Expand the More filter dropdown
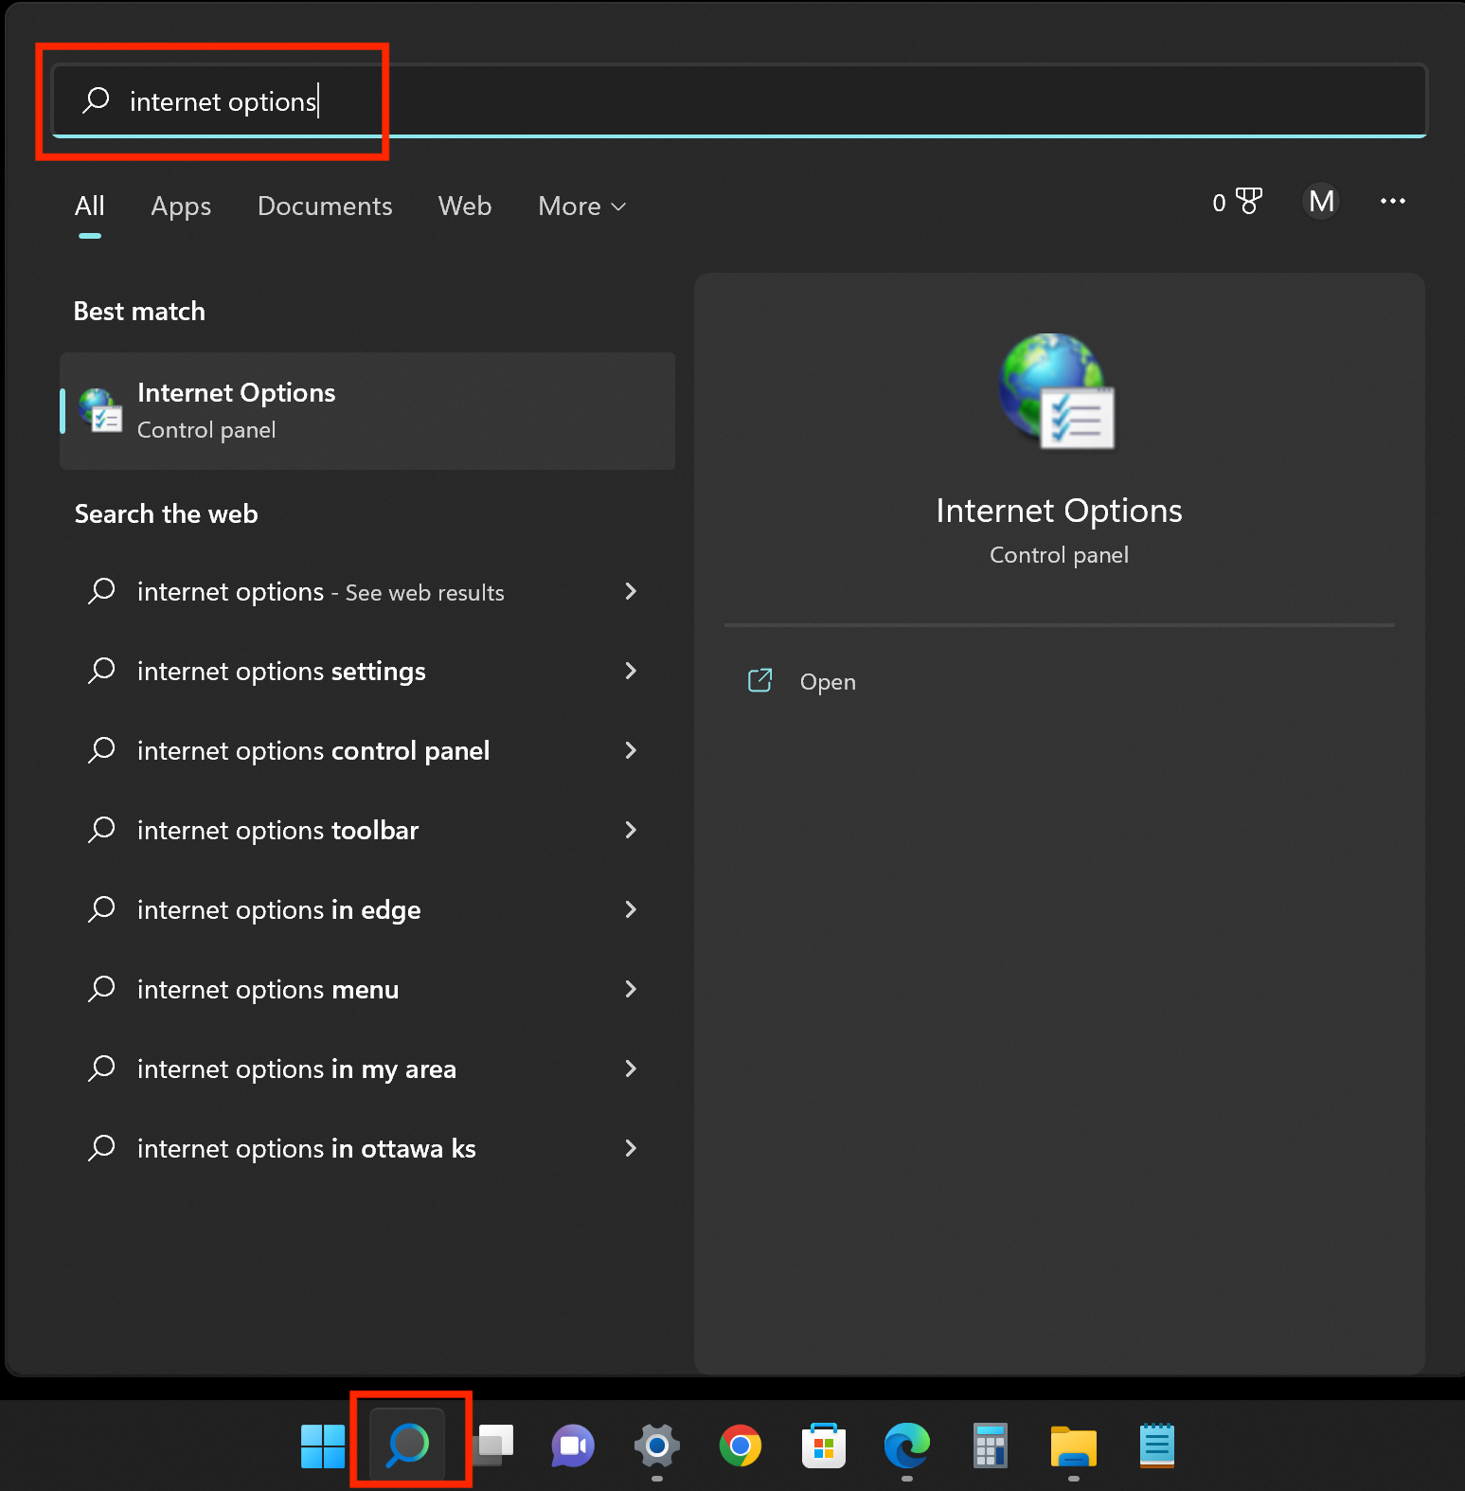The width and height of the screenshot is (1465, 1491). (x=581, y=207)
